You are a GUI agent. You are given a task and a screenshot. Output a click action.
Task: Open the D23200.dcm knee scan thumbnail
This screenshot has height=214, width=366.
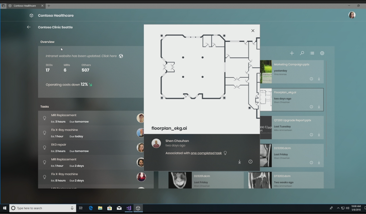click(x=266, y=155)
